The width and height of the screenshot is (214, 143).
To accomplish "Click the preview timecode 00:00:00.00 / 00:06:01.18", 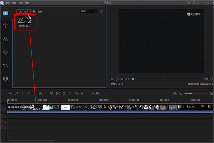I will [x=200, y=84].
